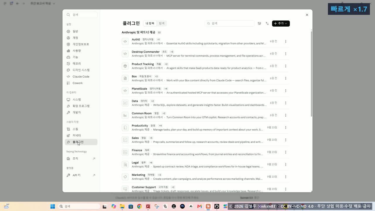Click the Box plugin document icon
The height and width of the screenshot is (211, 375).
point(125,78)
